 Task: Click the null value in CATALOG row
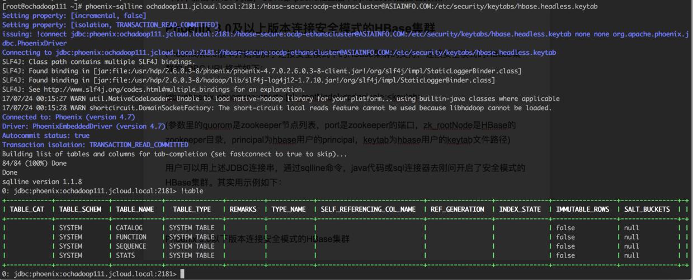pyautogui.click(x=632, y=228)
